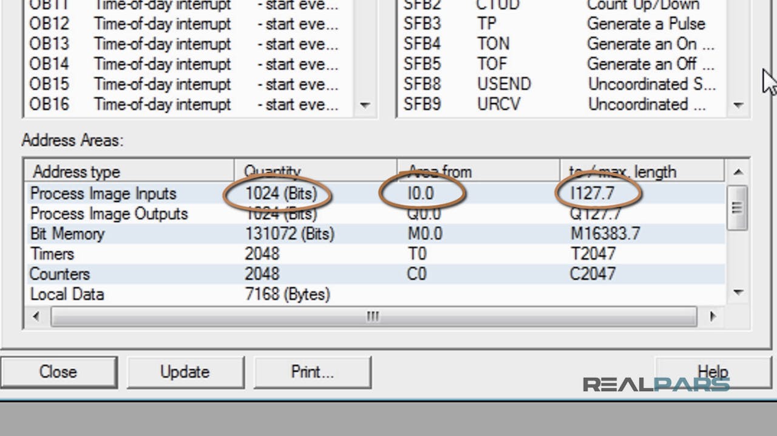Click the Help button

[712, 372]
